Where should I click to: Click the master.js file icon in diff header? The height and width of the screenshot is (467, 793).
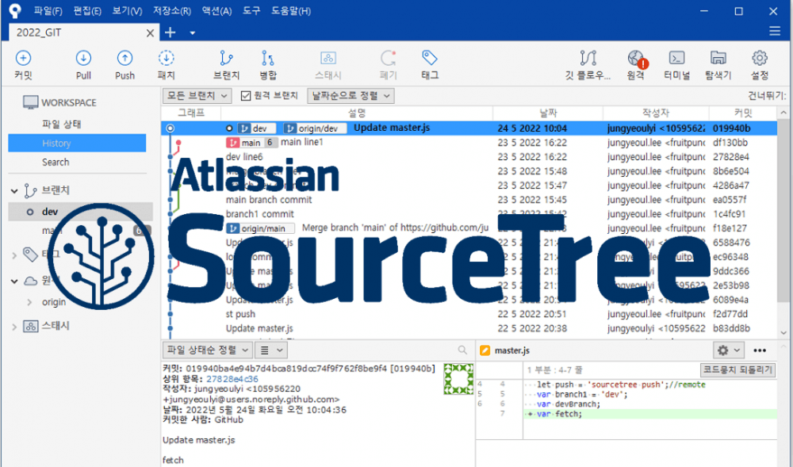485,350
